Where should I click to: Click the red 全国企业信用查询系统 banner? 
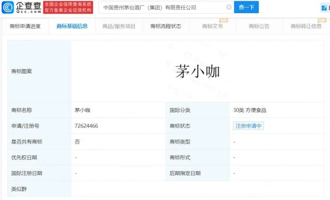68,7
